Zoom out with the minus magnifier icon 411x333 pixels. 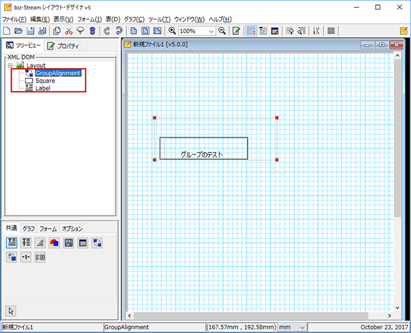[222, 31]
